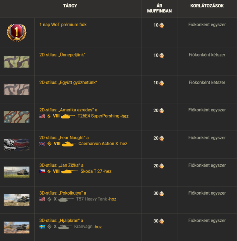Open the Caernarvon Action X tank link

[98, 144]
